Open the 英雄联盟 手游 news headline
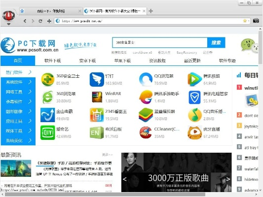 point(74,163)
